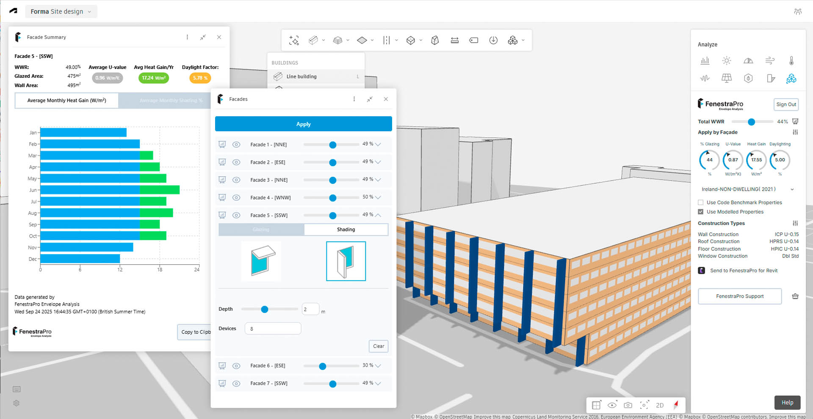Click the download icon in top toolbar
The width and height of the screenshot is (813, 419).
coord(493,40)
